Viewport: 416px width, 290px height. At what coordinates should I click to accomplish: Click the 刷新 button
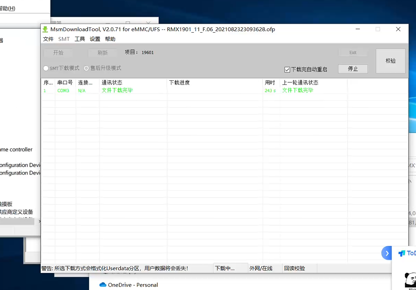[x=103, y=53]
